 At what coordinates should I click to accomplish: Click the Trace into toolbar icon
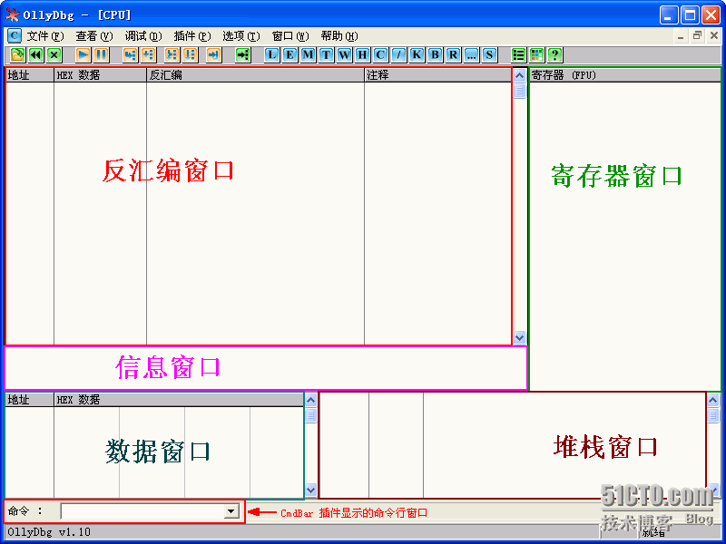172,55
